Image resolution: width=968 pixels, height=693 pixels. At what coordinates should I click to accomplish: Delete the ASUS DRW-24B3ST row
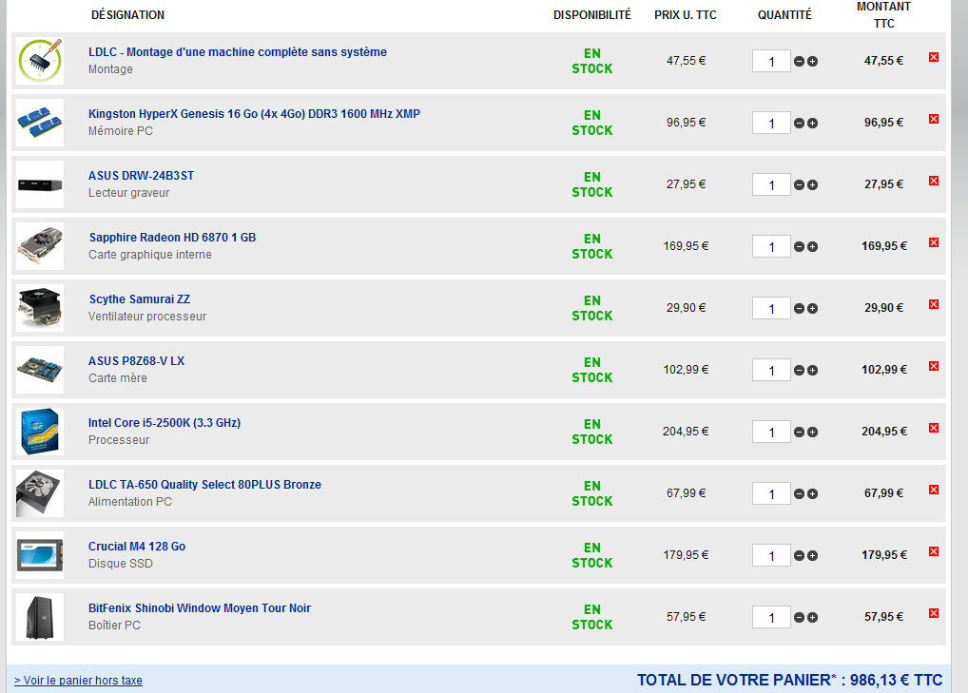[934, 181]
